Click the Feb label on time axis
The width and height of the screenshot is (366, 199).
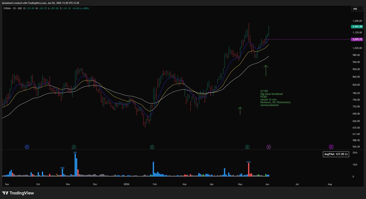pos(154,184)
